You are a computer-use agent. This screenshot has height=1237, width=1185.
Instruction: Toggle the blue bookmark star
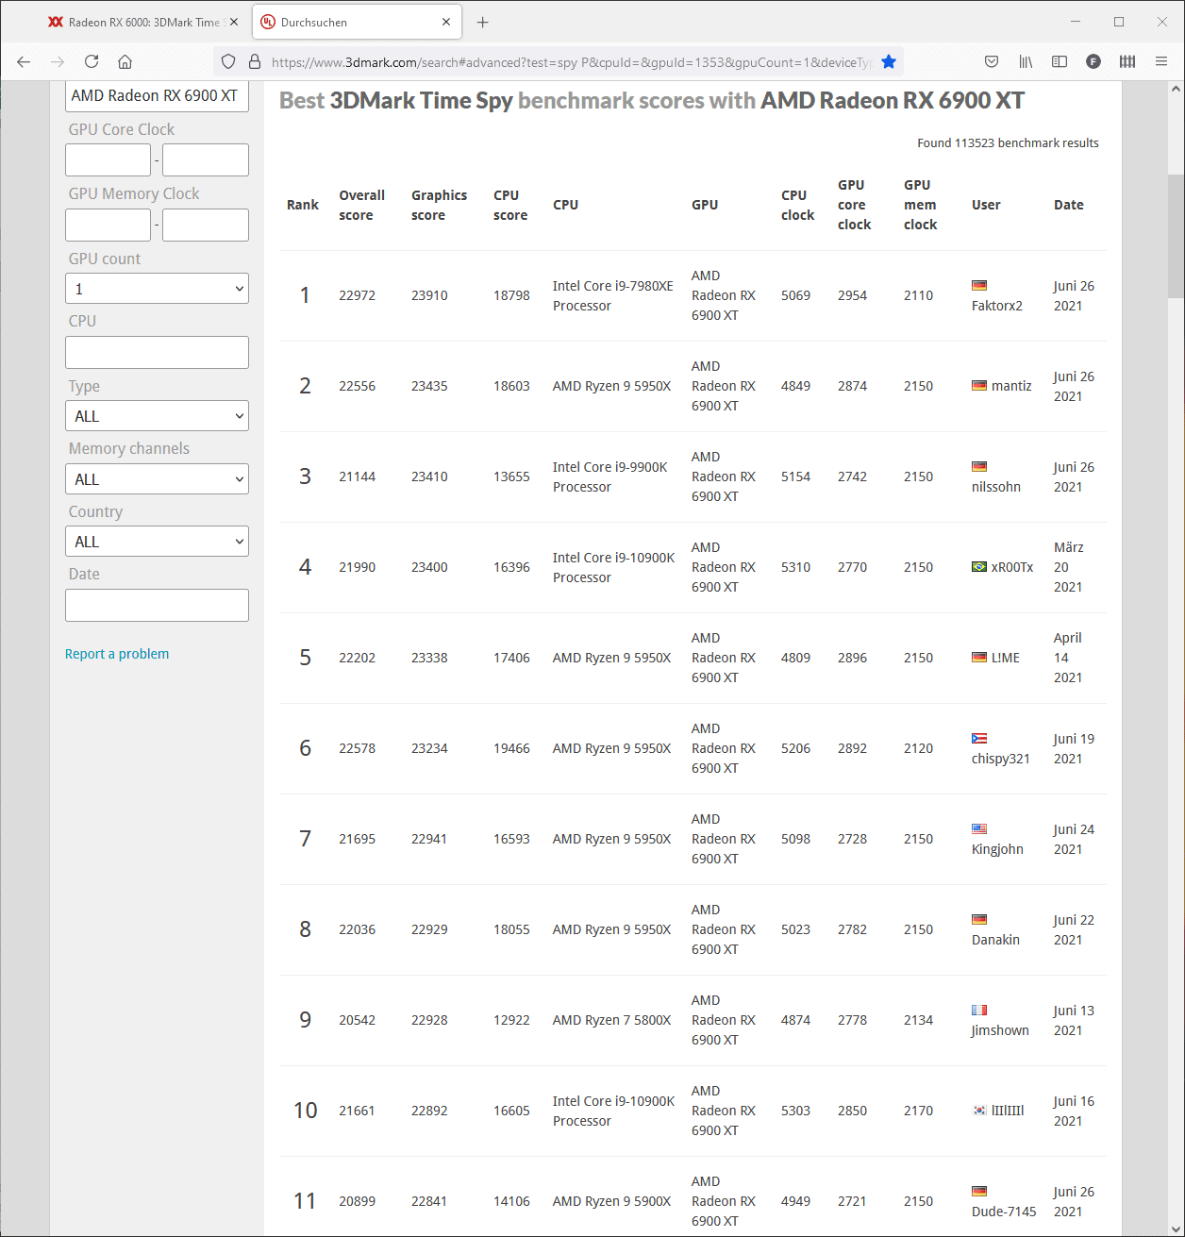point(889,61)
